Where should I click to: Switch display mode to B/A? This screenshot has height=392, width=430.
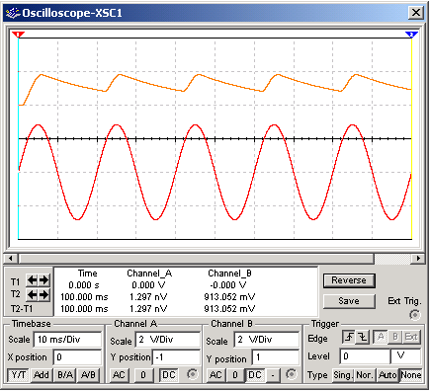(x=65, y=375)
